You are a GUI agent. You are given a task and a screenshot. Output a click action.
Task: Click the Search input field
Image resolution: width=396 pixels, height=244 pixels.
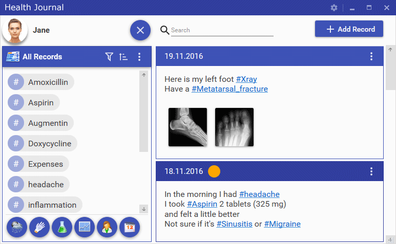pyautogui.click(x=222, y=30)
